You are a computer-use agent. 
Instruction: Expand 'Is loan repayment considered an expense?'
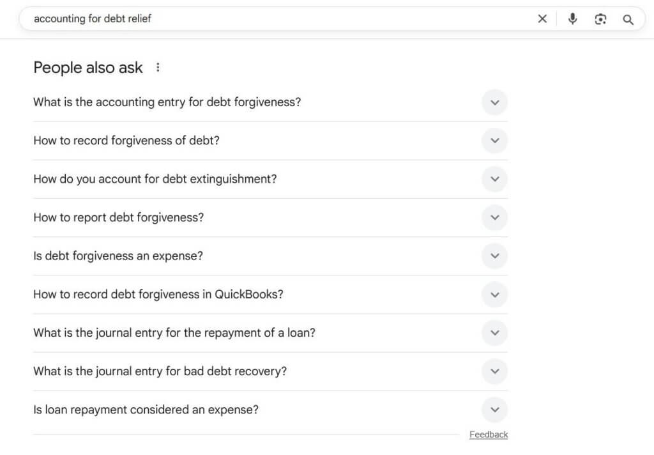pos(494,410)
